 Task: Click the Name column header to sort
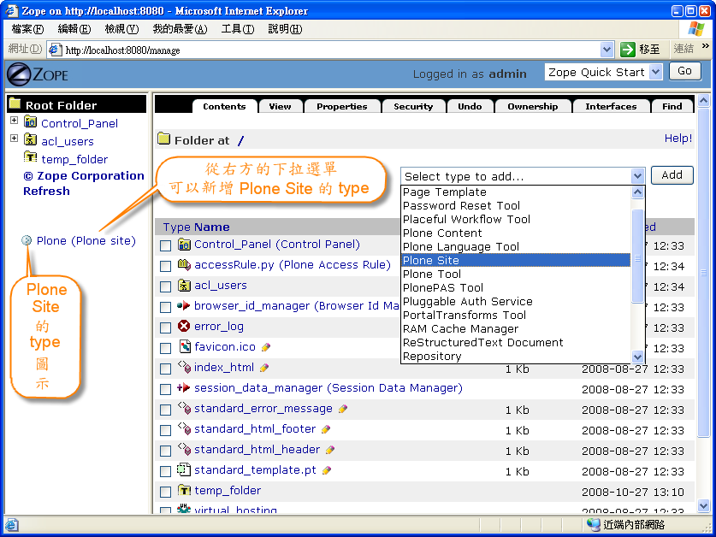coord(212,227)
